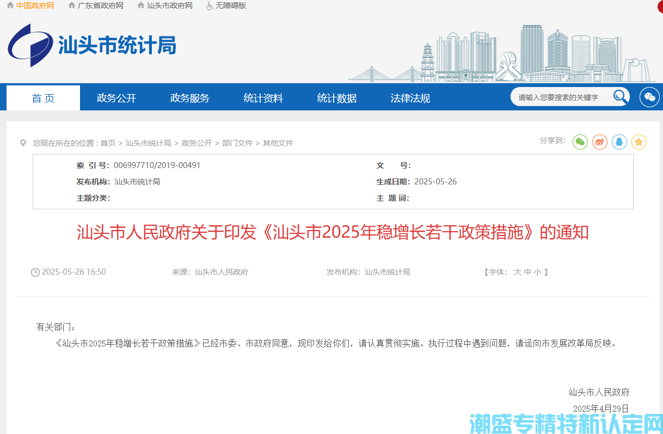Click the article title heading
663x434 pixels.
coord(333,233)
